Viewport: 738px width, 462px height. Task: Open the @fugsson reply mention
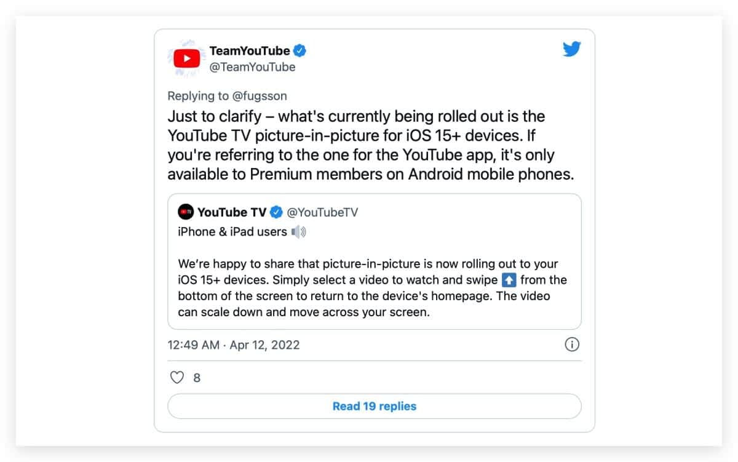coord(259,96)
